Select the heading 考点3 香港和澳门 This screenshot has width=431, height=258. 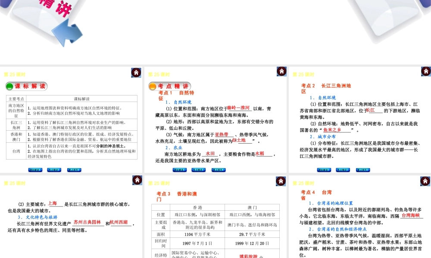pos(177,197)
